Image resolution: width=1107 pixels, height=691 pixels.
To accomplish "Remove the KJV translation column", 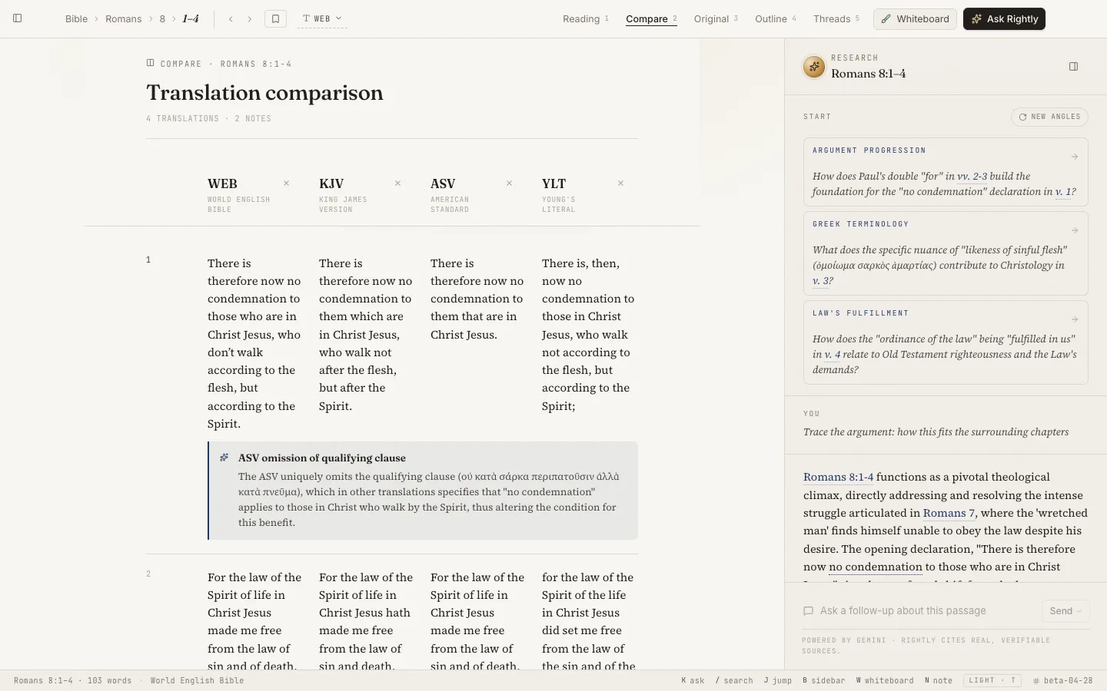I will tap(398, 183).
